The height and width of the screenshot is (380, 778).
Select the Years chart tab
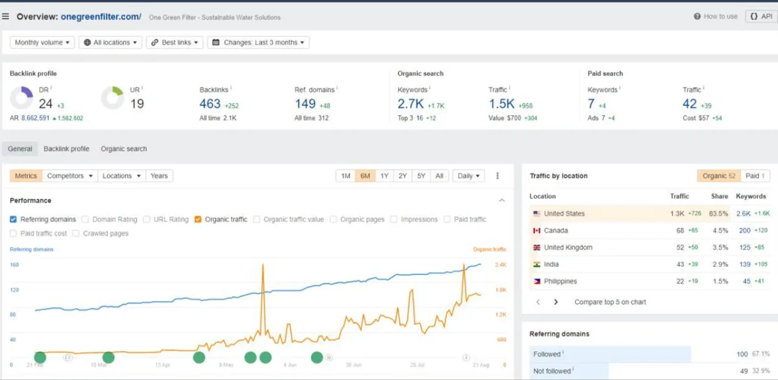pyautogui.click(x=159, y=176)
